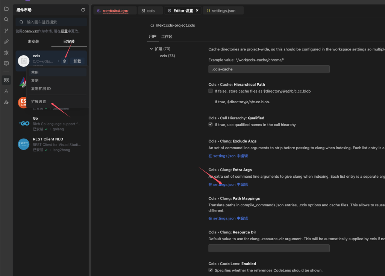The image size is (385, 276).
Task: Close the Editor 设置 tab
Action: click(197, 11)
